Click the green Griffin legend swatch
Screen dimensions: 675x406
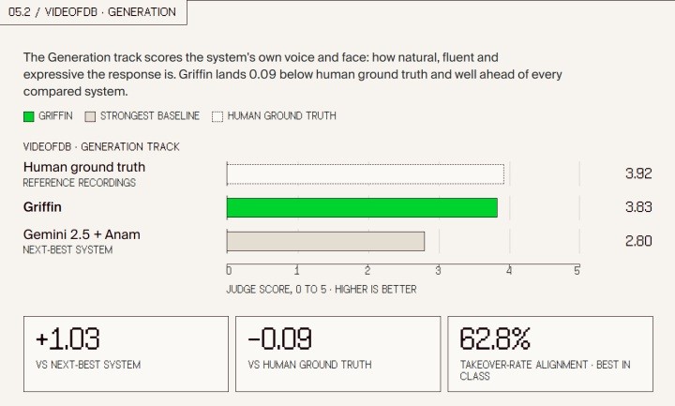pos(29,116)
